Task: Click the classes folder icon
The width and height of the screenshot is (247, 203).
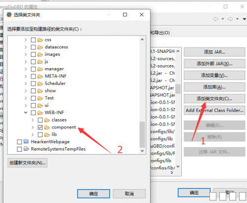Action: coord(47,120)
